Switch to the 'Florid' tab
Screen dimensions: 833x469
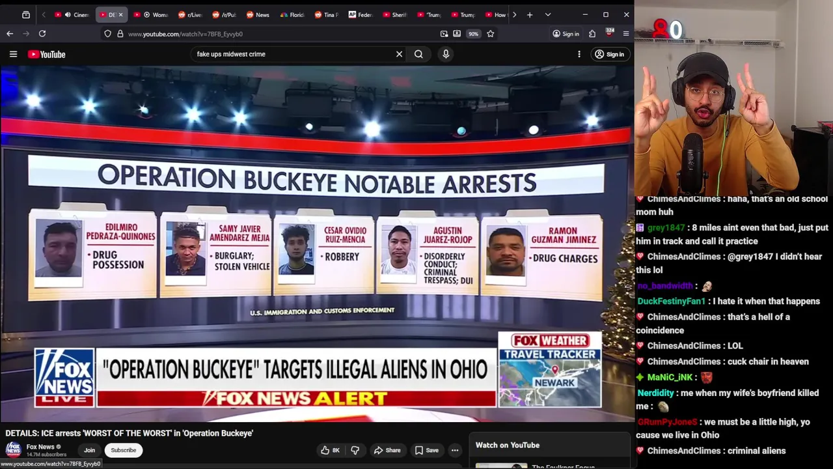tap(292, 14)
